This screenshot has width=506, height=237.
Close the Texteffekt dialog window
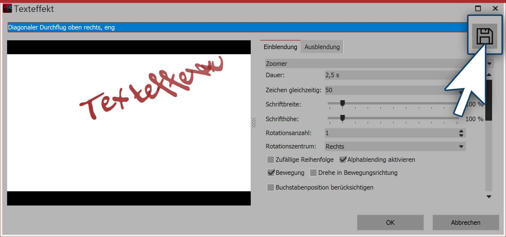(495, 9)
